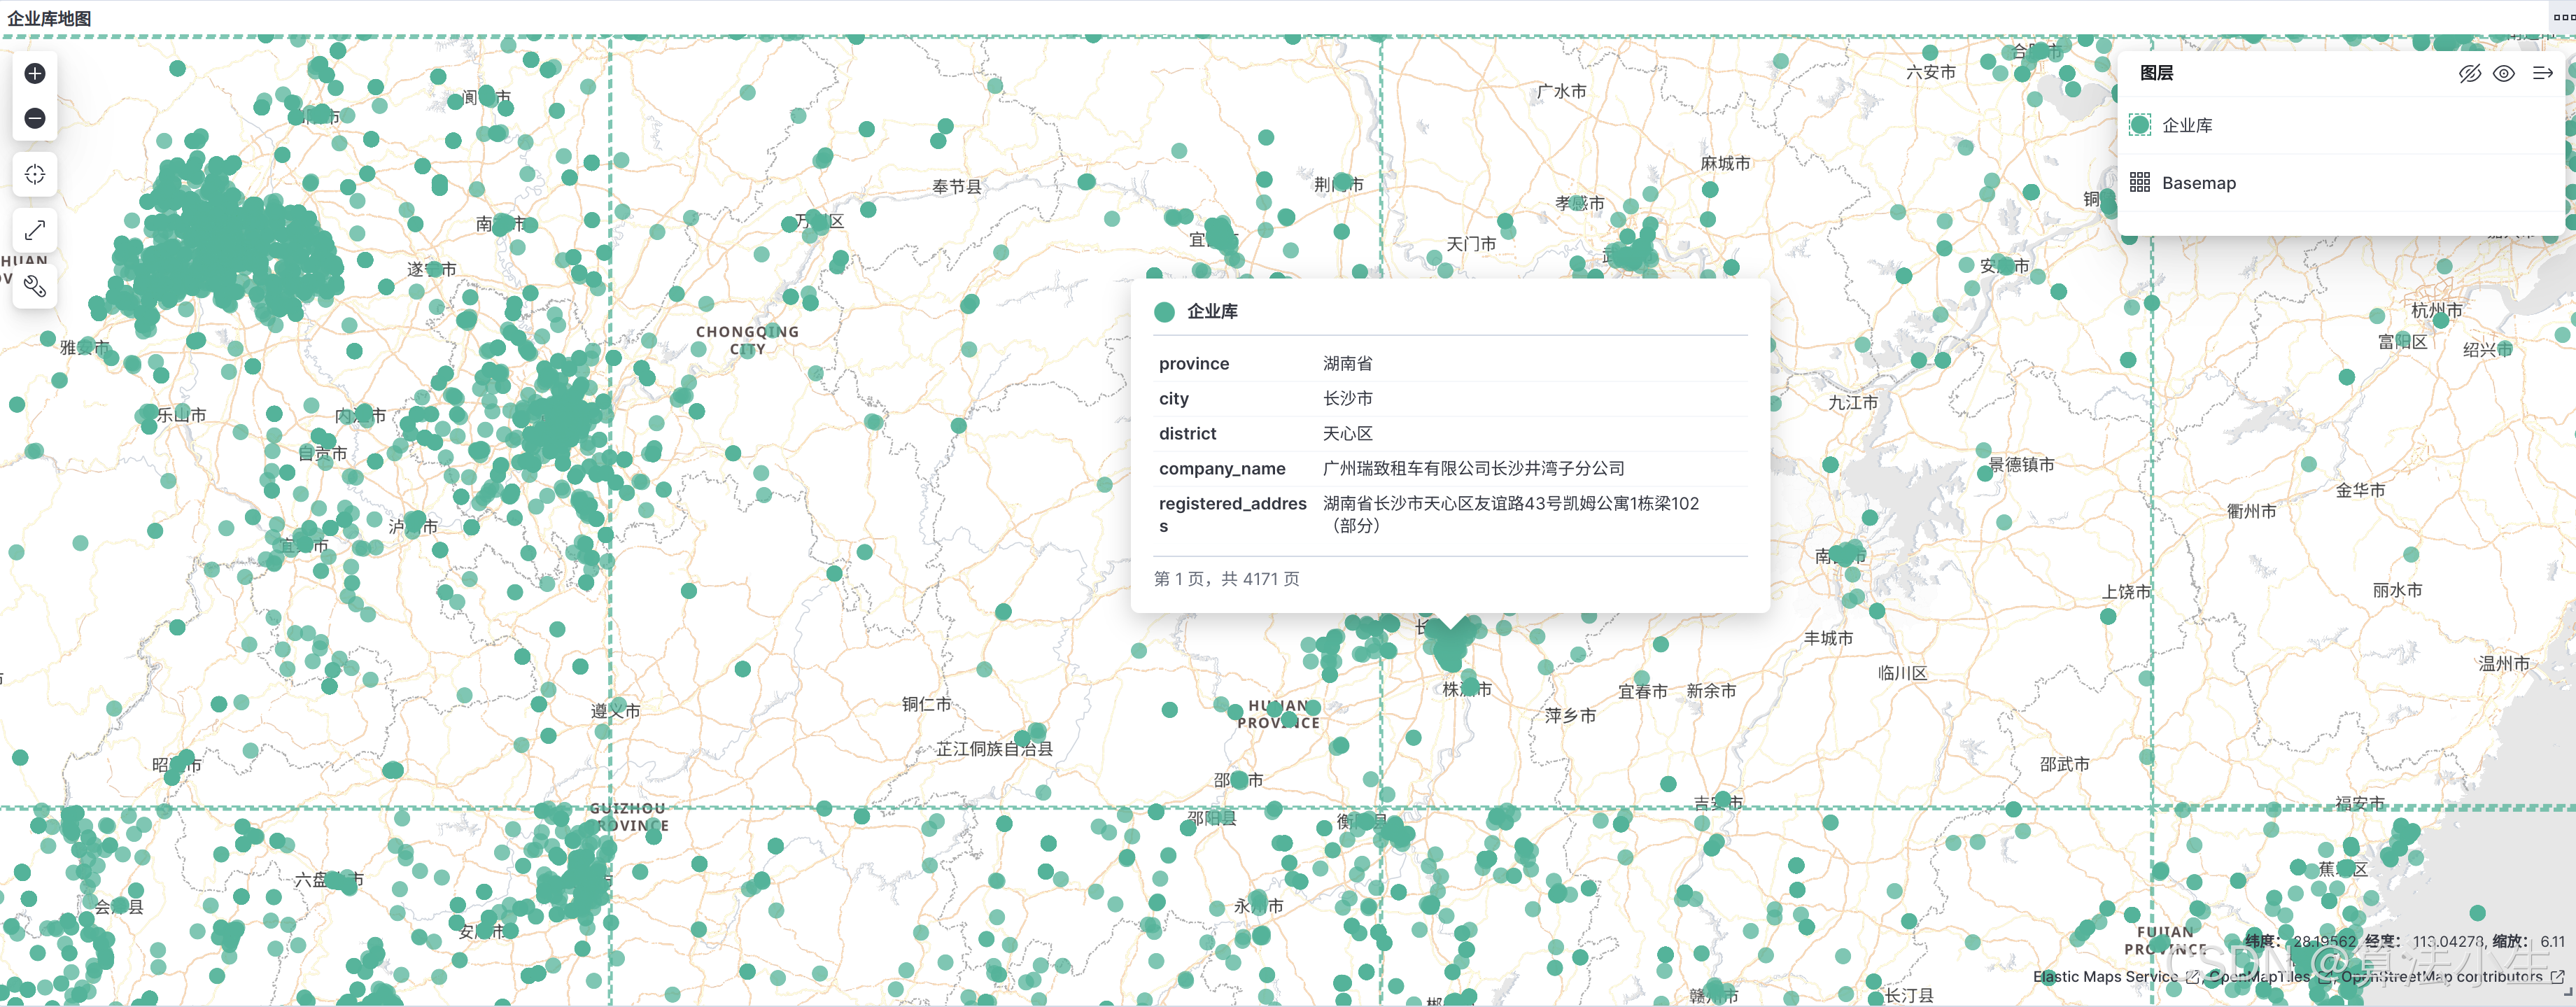Open the 企业库 layer entry
The image size is (2576, 1007).
pyautogui.click(x=2187, y=126)
